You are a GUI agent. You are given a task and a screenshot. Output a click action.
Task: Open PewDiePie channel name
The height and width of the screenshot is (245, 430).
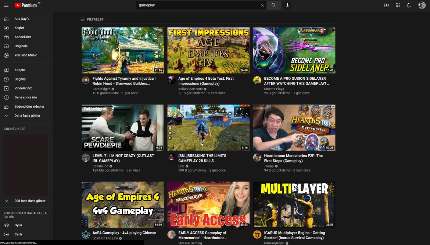100,166
